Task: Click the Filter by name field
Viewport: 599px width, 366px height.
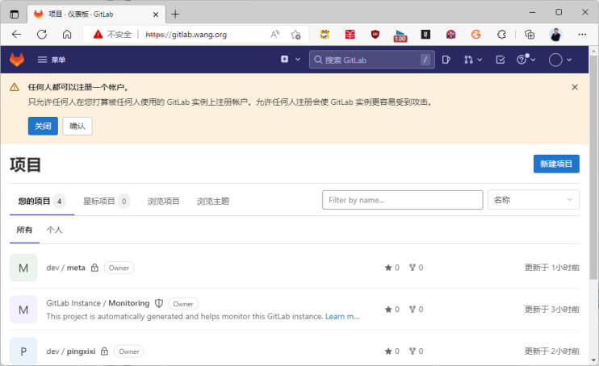Action: click(x=402, y=200)
